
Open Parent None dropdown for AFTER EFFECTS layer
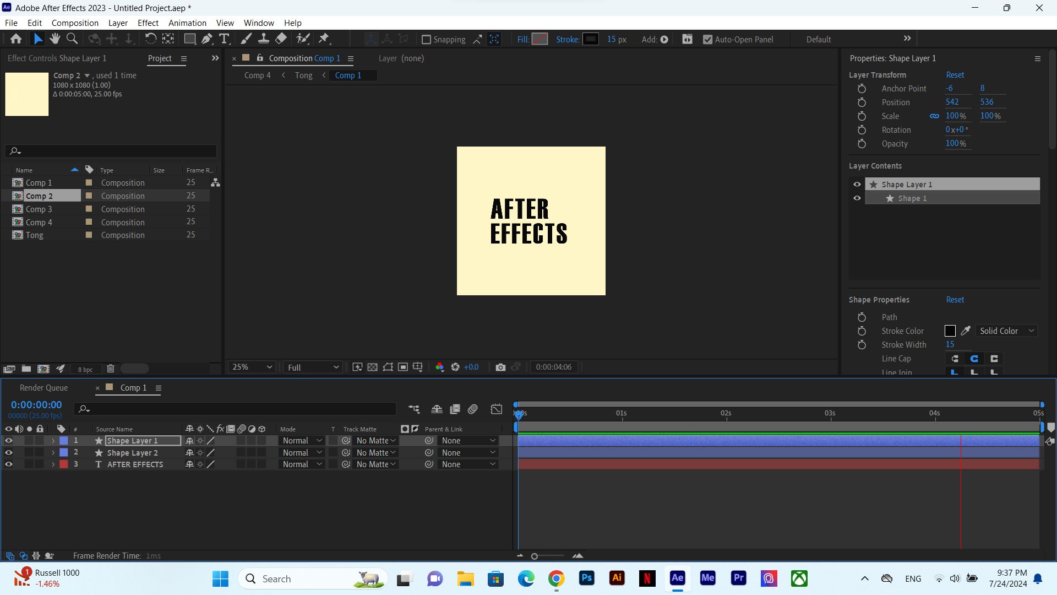468,464
